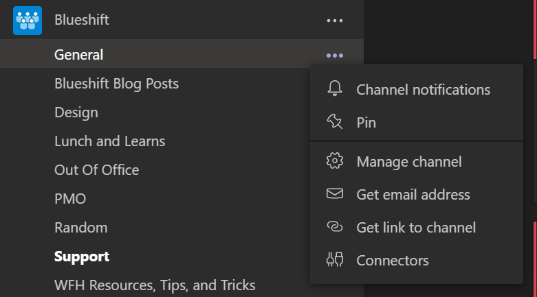
Task: Open the PMO channel
Action: (70, 198)
